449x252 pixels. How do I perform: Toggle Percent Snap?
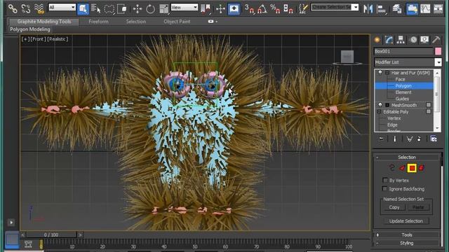coord(275,9)
